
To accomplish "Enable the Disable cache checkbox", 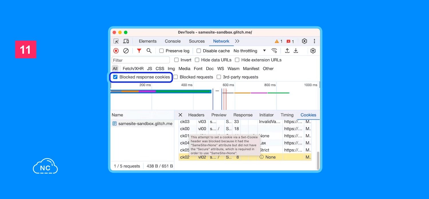I will tap(199, 51).
